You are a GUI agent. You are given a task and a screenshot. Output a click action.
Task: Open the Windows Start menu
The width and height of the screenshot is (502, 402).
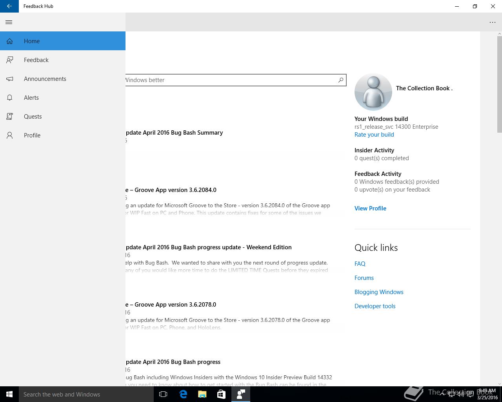click(9, 394)
